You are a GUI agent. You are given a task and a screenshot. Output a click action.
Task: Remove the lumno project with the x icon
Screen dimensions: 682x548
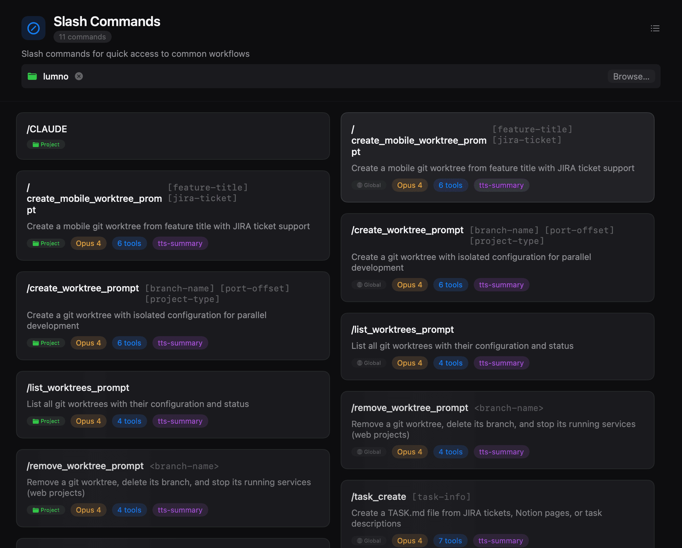point(79,77)
